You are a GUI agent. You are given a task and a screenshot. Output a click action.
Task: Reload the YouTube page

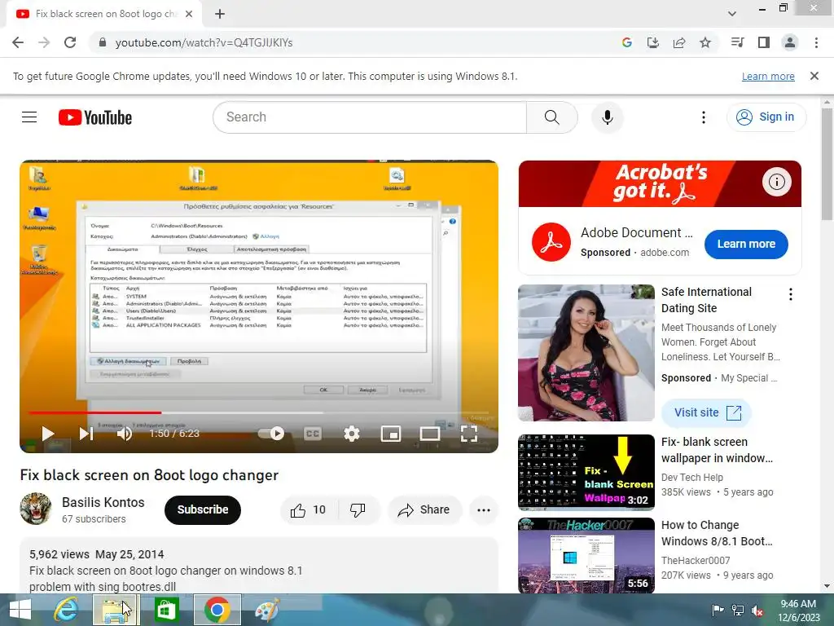70,42
